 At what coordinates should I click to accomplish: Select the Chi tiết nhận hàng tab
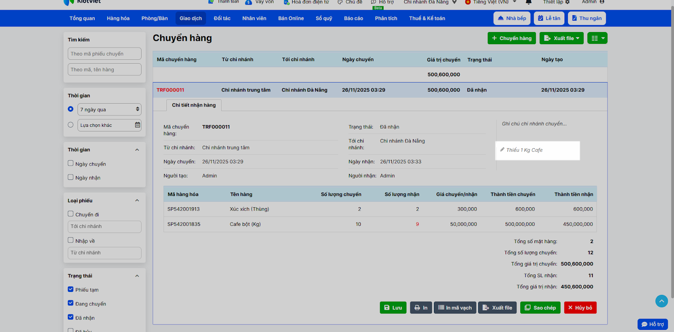pos(194,105)
